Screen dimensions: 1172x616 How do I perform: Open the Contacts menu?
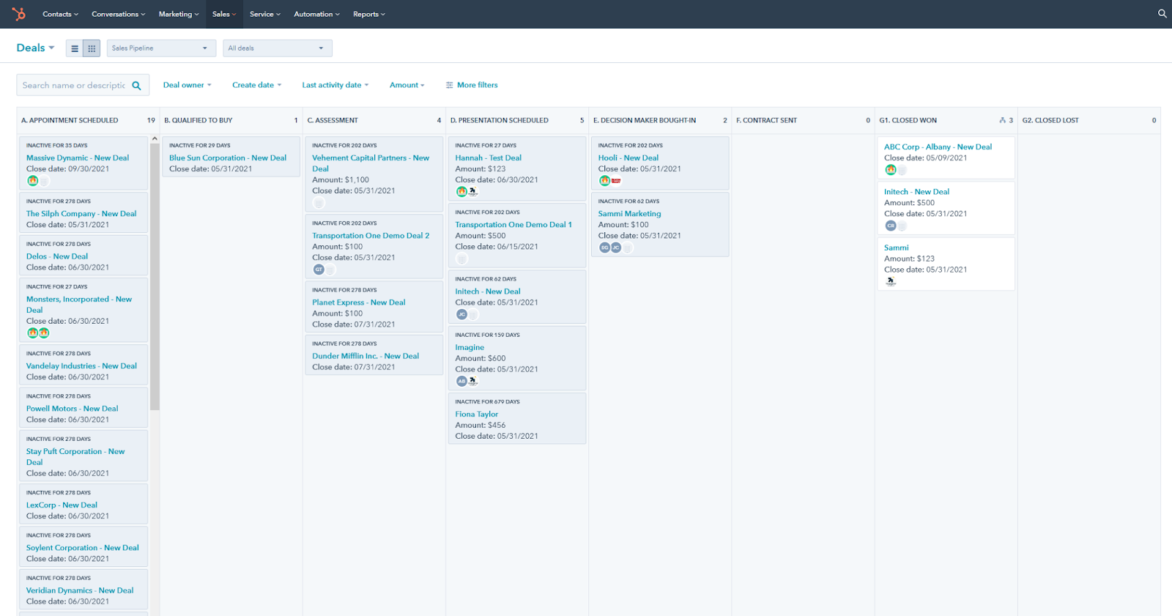60,14
